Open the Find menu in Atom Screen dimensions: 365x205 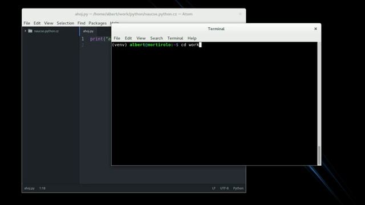[81, 23]
